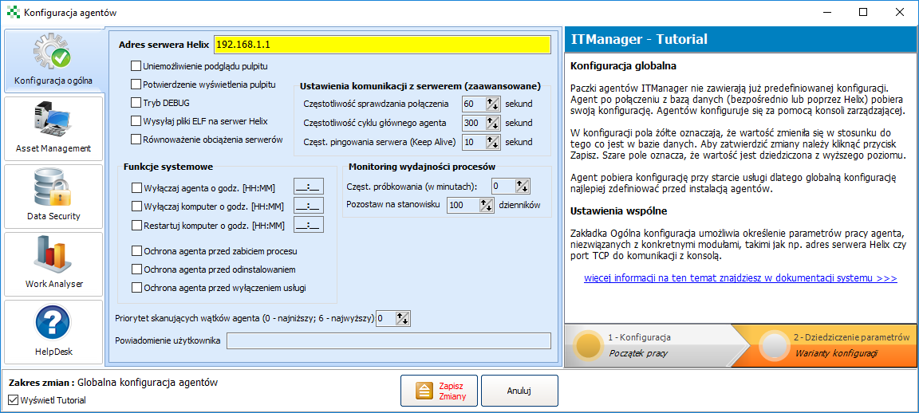Open the HelpDesk question mark icon
This screenshot has height=413, width=919.
tap(53, 324)
